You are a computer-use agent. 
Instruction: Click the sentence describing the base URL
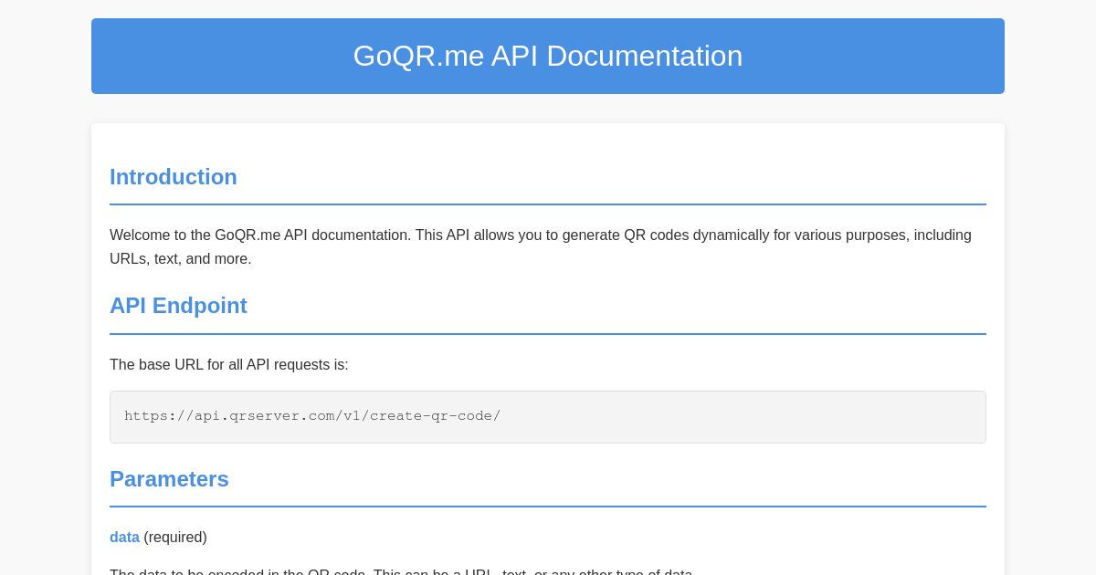point(228,365)
